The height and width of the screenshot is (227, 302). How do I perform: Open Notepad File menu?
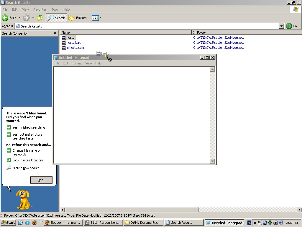click(x=57, y=63)
